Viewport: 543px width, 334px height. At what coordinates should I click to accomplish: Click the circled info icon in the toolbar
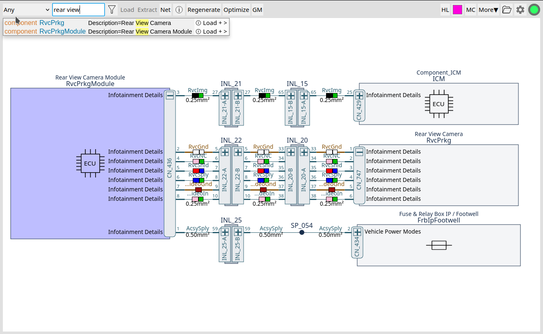point(179,9)
